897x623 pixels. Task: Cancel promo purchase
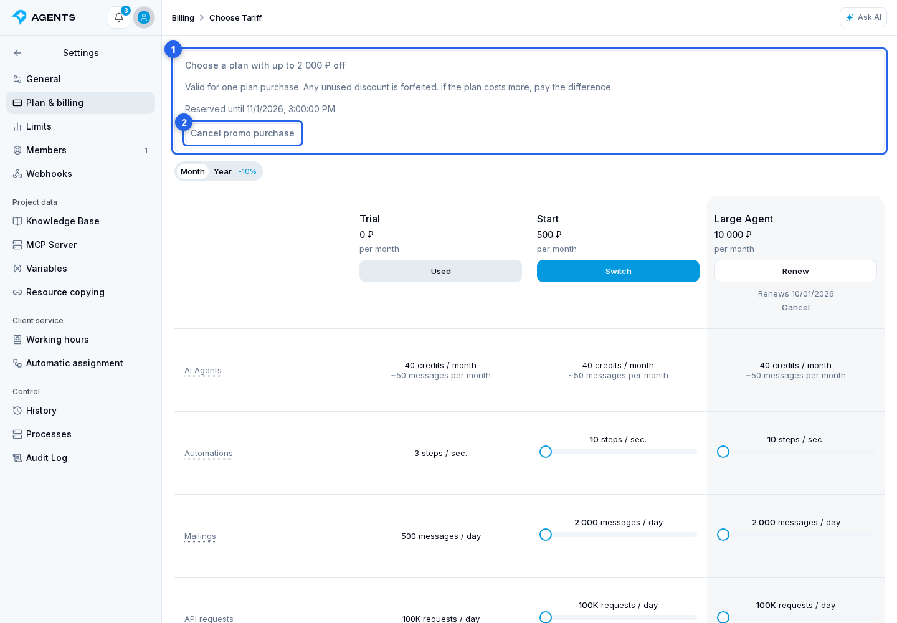point(242,133)
